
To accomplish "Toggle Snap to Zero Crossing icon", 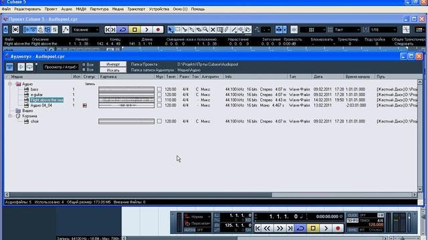I will pos(406,29).
